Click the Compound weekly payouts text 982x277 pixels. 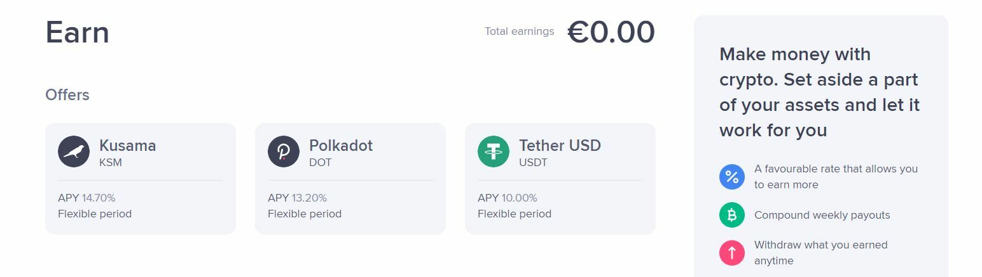click(822, 215)
